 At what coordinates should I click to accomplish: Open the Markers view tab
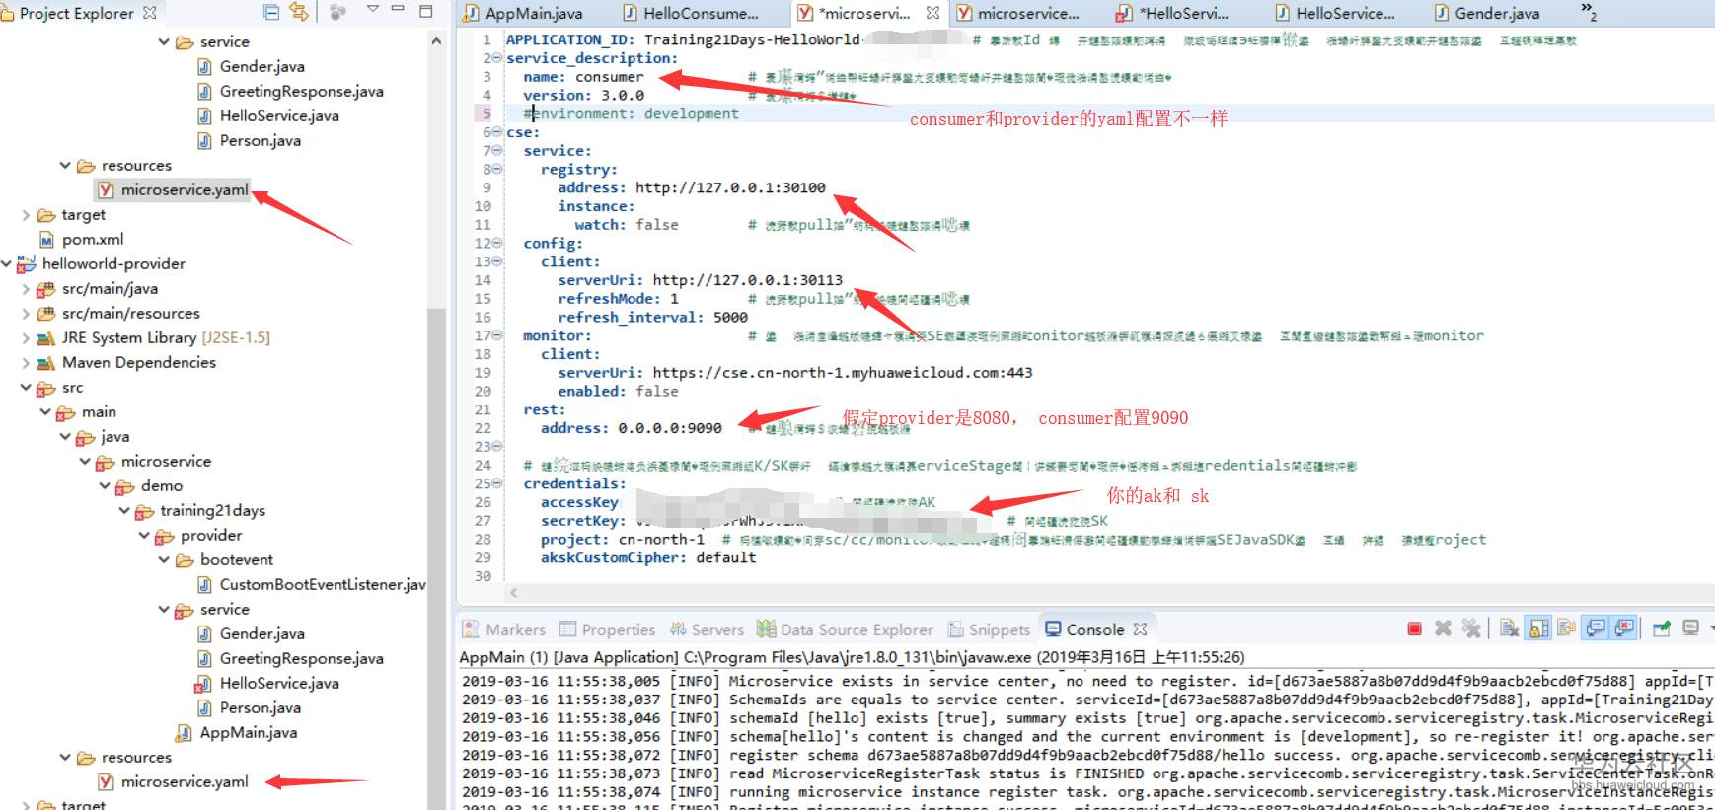504,629
